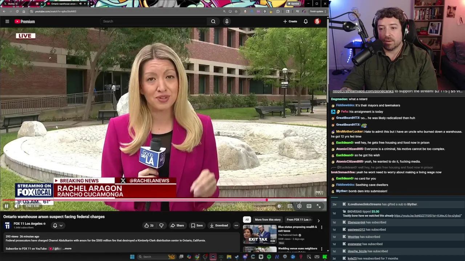The image size is (465, 261).
Task: Open streamlabs donation link in chat
Action: [x=363, y=91]
